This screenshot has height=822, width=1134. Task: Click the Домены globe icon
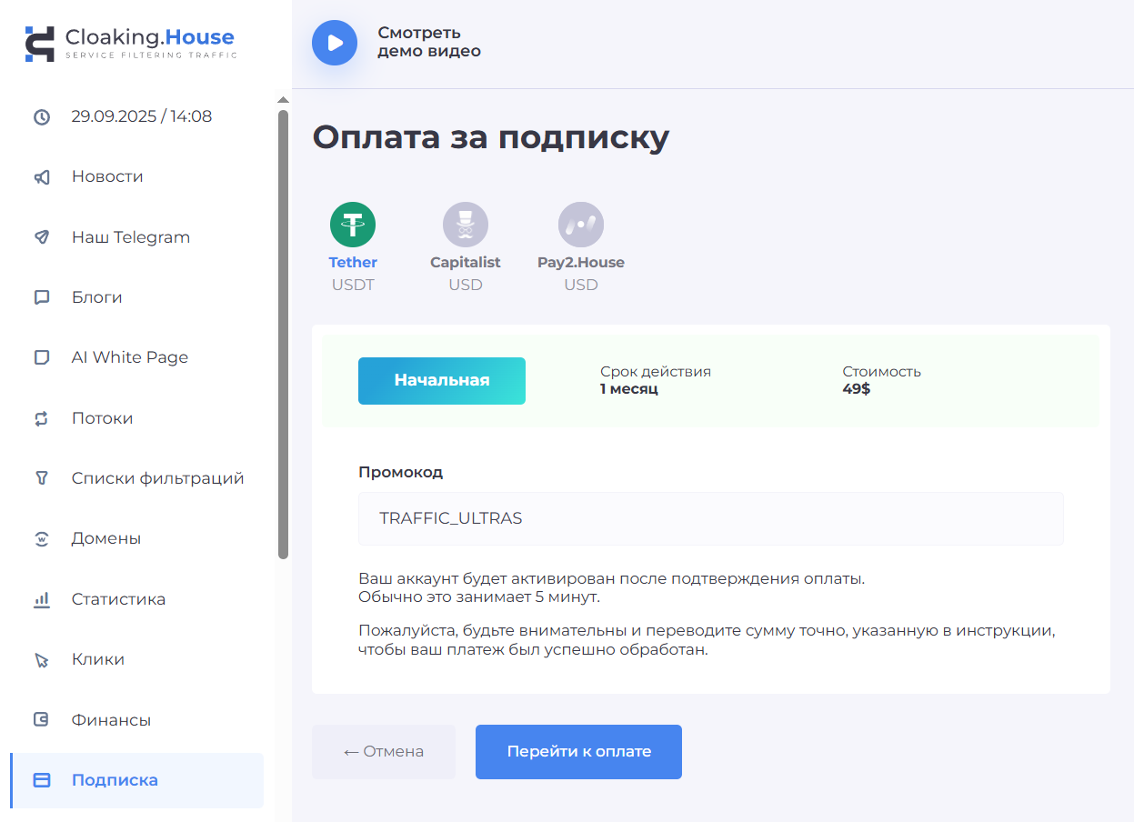42,538
